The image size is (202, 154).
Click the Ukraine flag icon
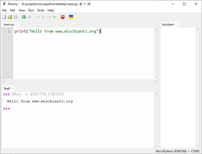coord(71,17)
